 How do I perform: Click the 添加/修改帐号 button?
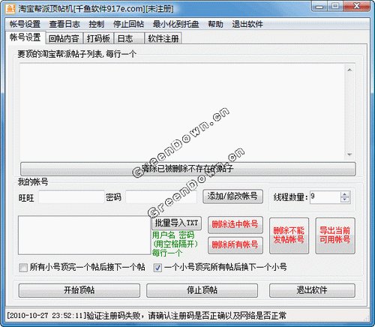[x=232, y=196]
